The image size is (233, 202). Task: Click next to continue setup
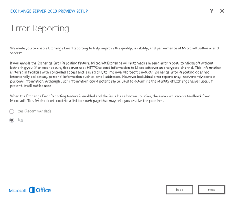211,190
